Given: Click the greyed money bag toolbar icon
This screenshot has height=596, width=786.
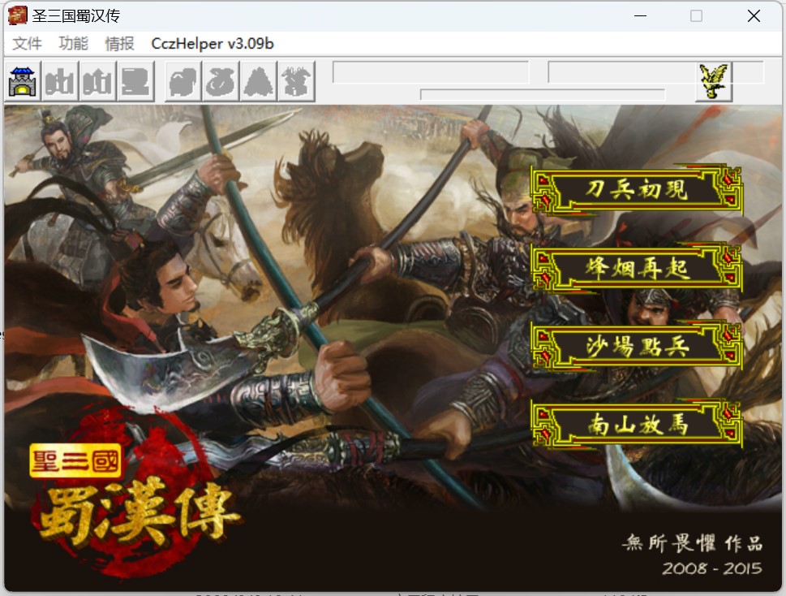Looking at the screenshot, I should [221, 81].
